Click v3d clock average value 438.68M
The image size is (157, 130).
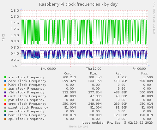(x=120, y=92)
